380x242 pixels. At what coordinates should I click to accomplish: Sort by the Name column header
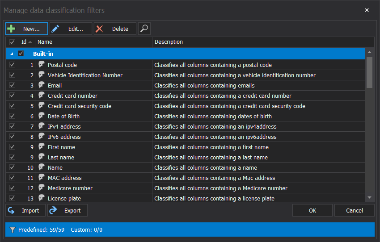coord(93,42)
